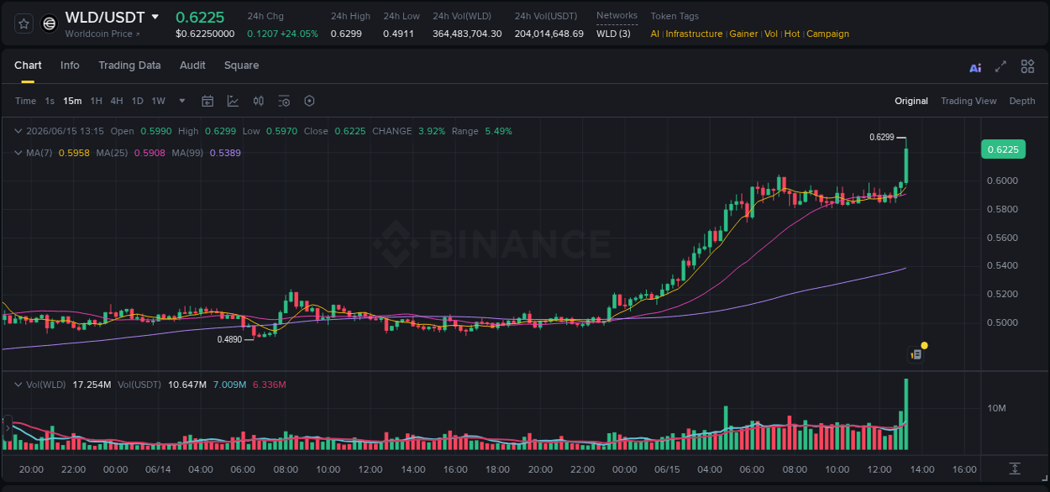This screenshot has width=1050, height=492.
Task: Open the Worldcoin Price link
Action: [102, 34]
